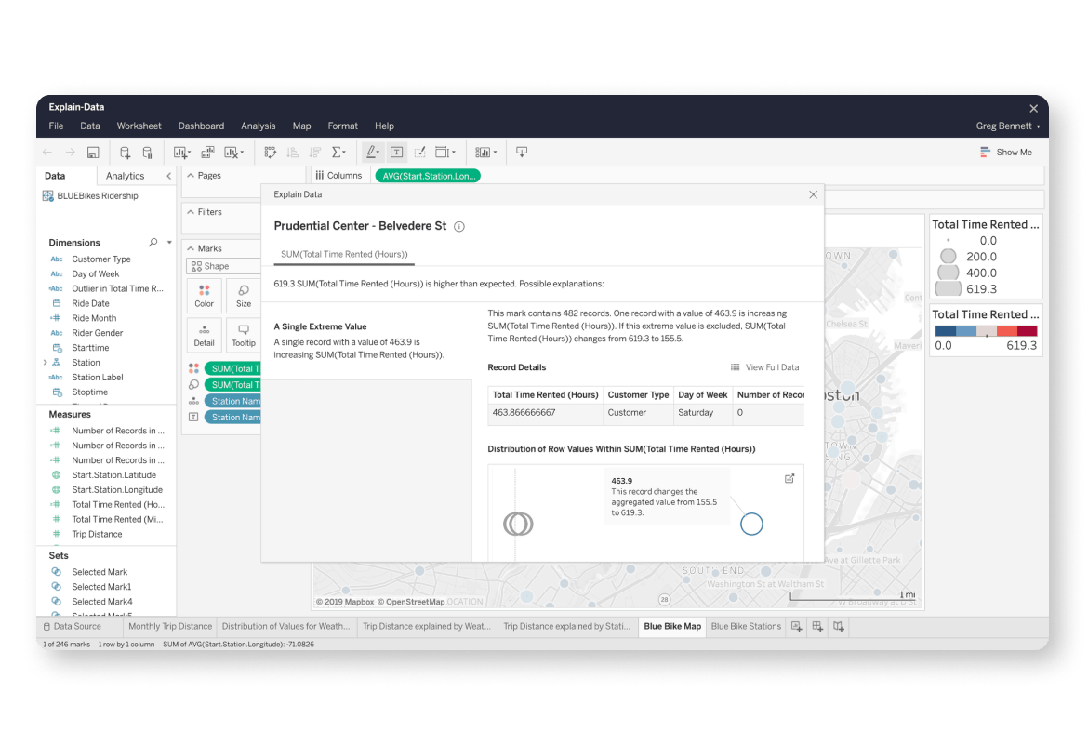1088x745 pixels.
Task: Click the Save workbook icon
Action: [93, 152]
